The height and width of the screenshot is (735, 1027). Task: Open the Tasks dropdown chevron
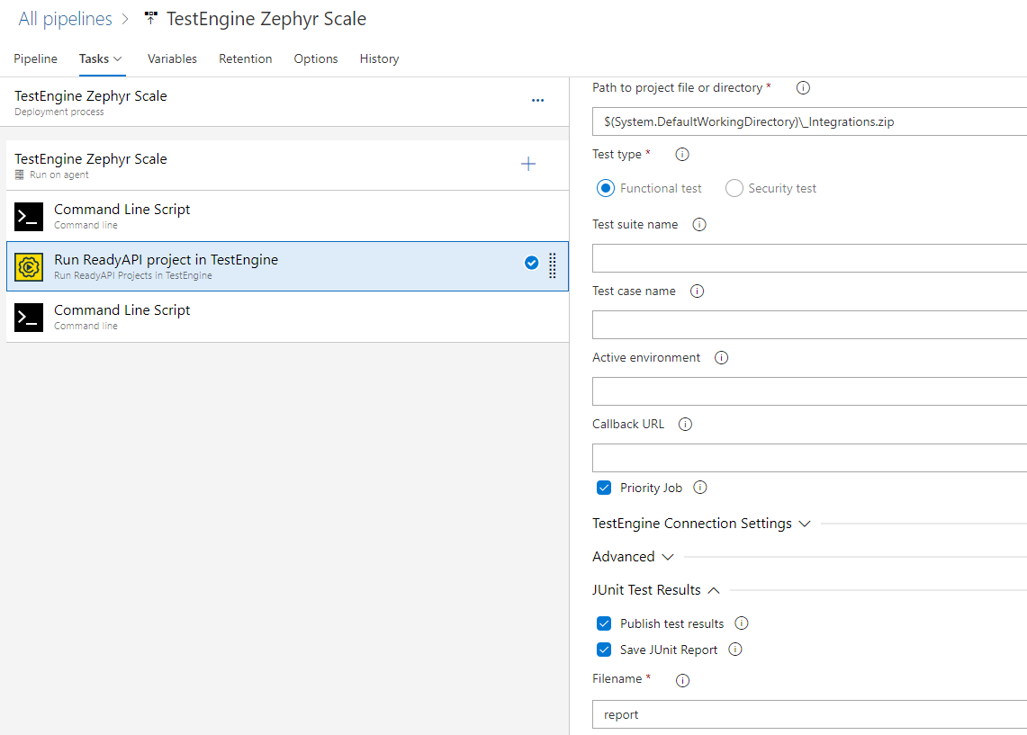click(118, 58)
